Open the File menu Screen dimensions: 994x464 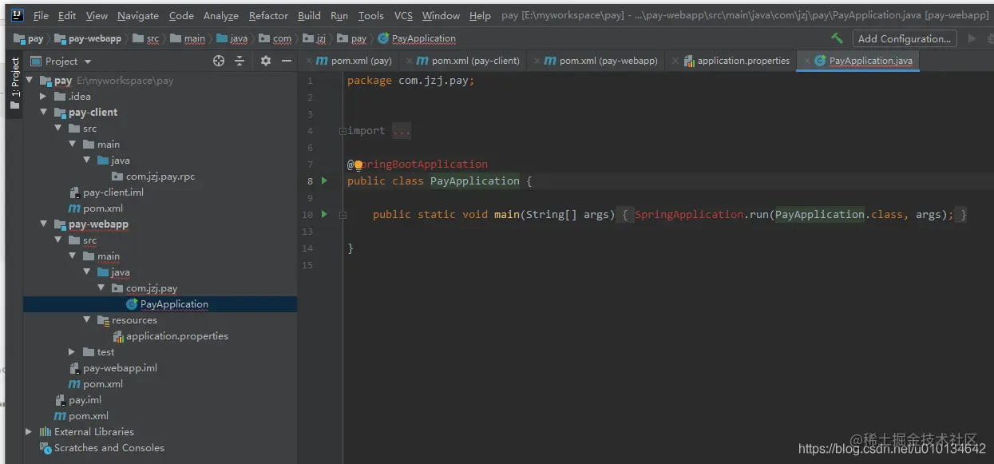point(41,15)
